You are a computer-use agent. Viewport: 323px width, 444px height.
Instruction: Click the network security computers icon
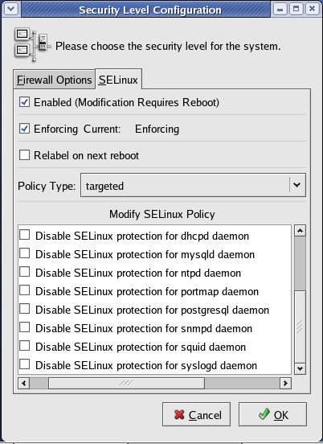[x=32, y=45]
